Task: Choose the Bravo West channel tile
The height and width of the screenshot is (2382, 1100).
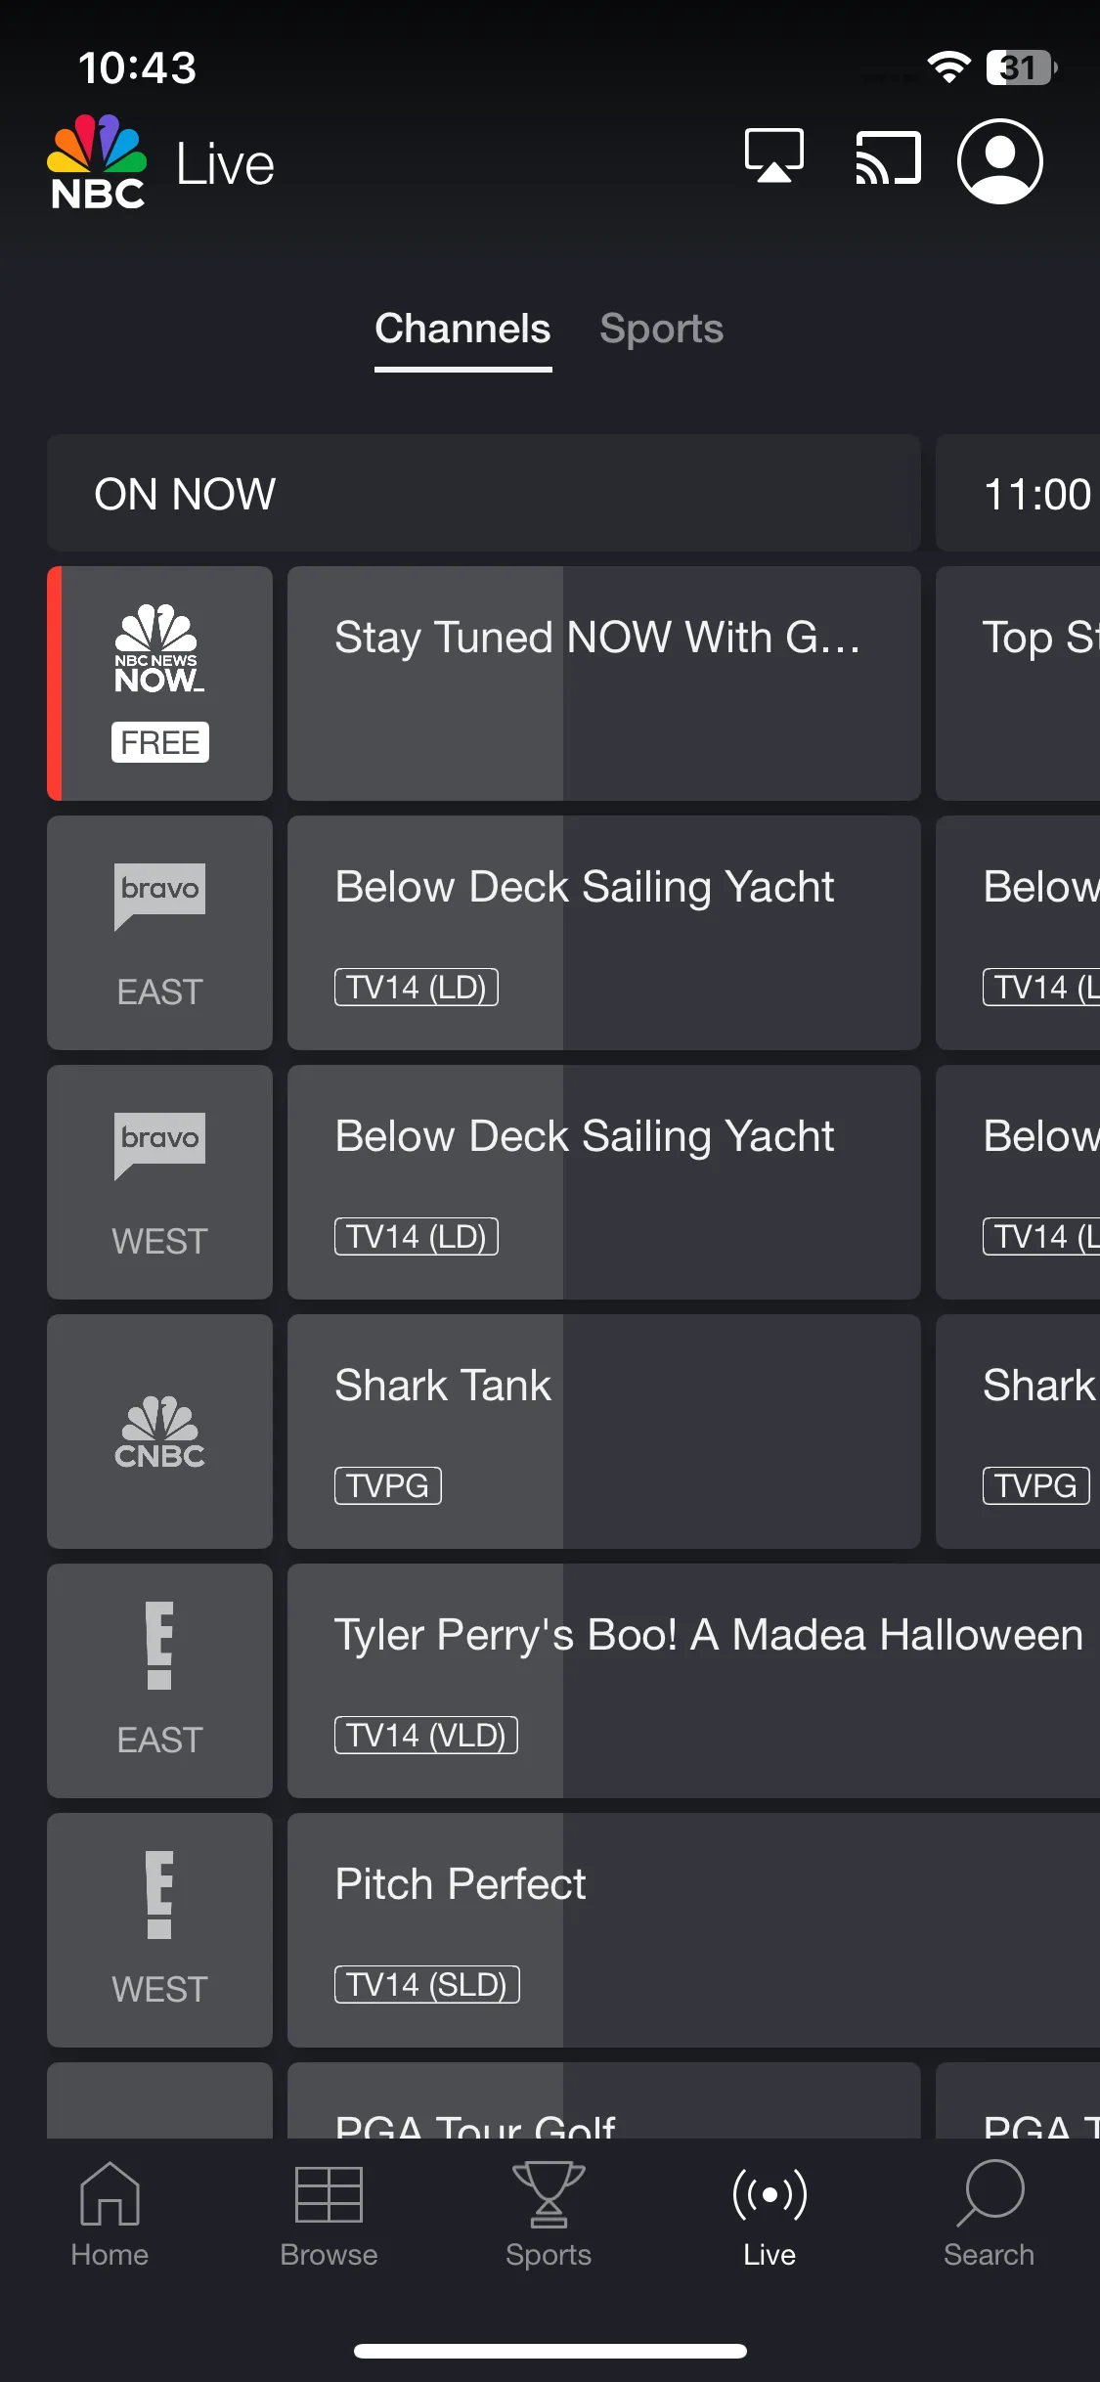Action: [x=159, y=1182]
